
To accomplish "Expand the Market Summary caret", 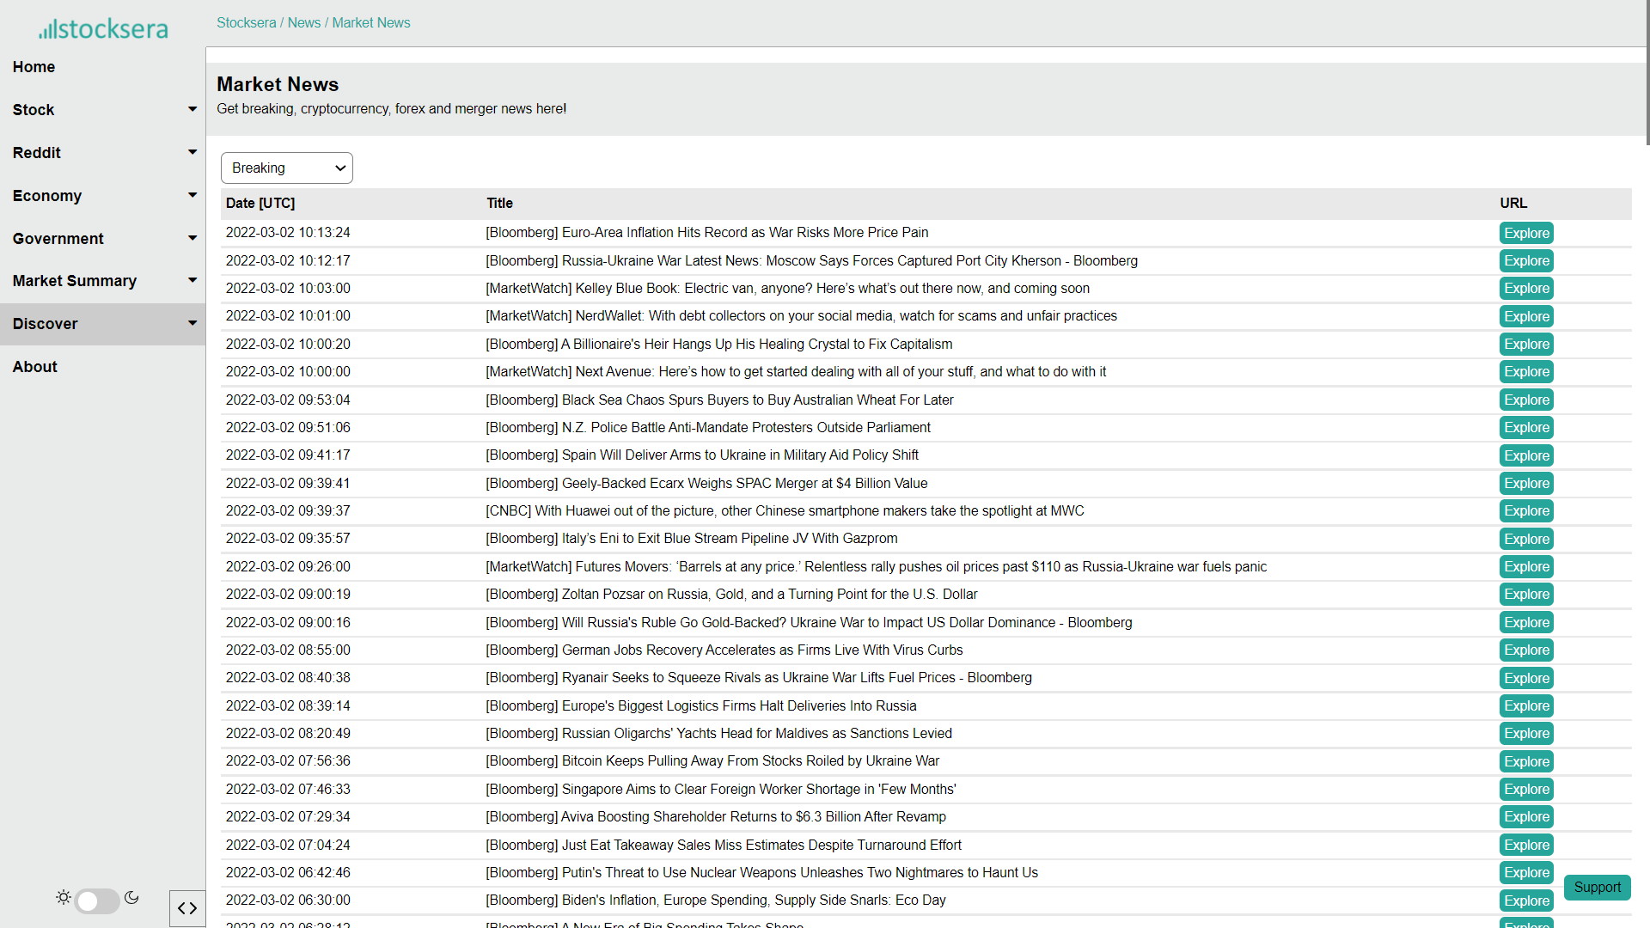I will (192, 280).
